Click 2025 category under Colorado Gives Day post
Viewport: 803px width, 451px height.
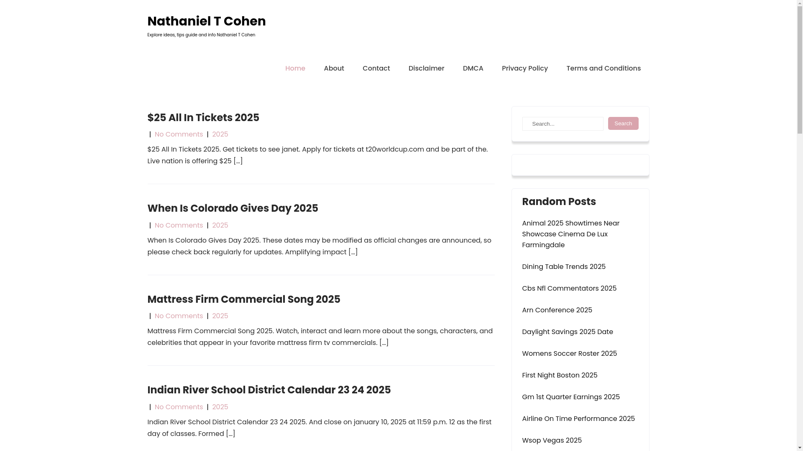tap(220, 225)
